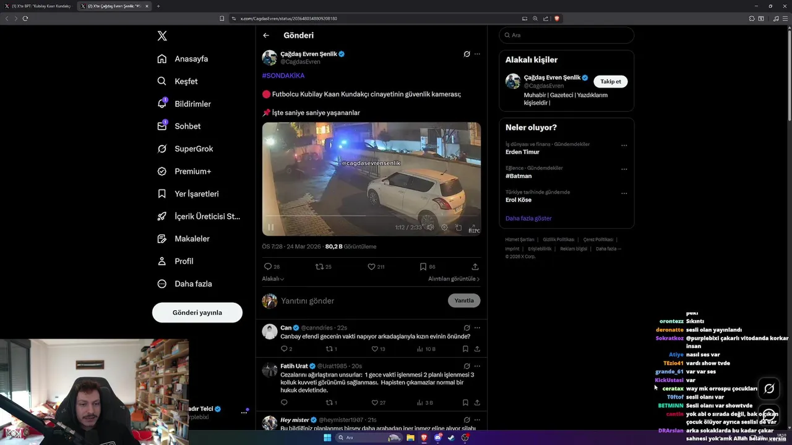The image size is (792, 445).
Task: Click the Yanıtla button
Action: [464, 300]
